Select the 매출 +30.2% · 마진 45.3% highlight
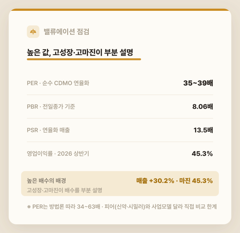Screen dimensions: 240x233 175,181
